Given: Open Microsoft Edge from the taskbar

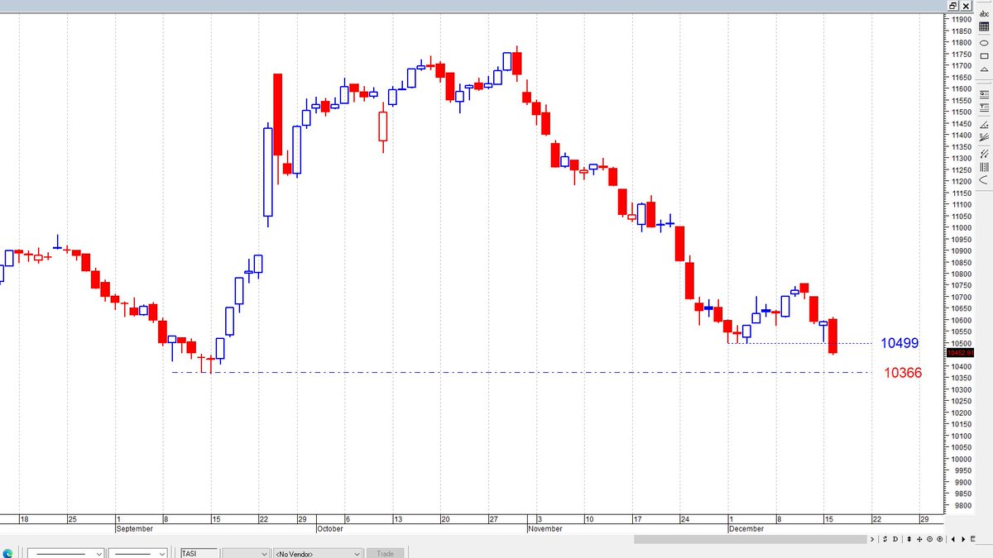Looking at the screenshot, I should 7,552.
